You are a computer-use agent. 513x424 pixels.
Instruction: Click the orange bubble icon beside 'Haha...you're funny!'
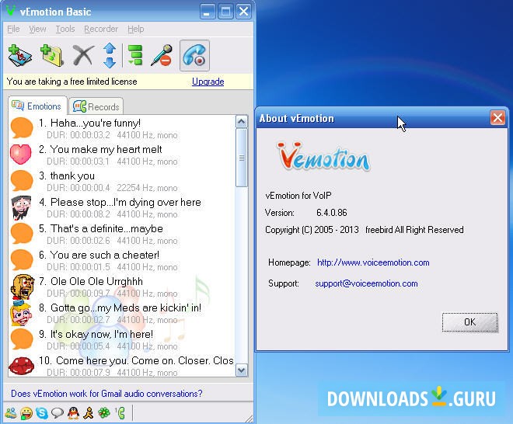tap(22, 128)
